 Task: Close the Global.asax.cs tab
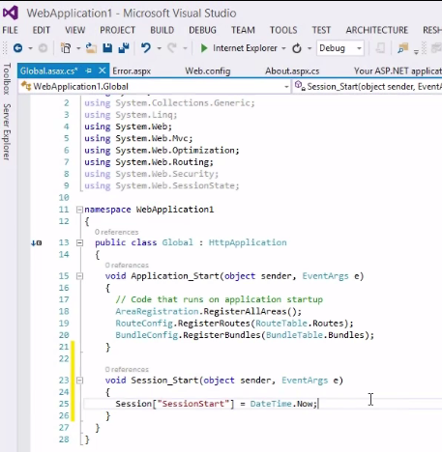tap(103, 71)
